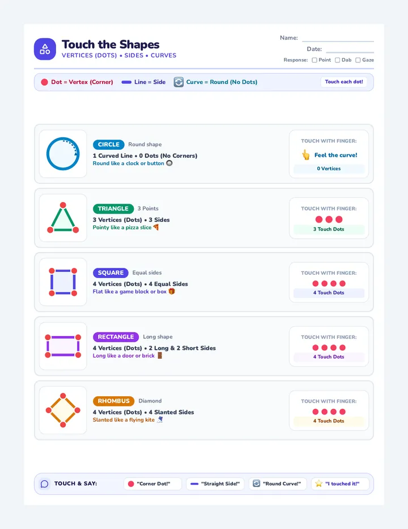Click the Long shape subtitle text

158,337
